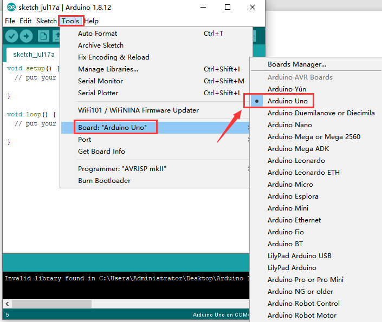Select Arduino Duemilanove or Diecimila board

316,113
